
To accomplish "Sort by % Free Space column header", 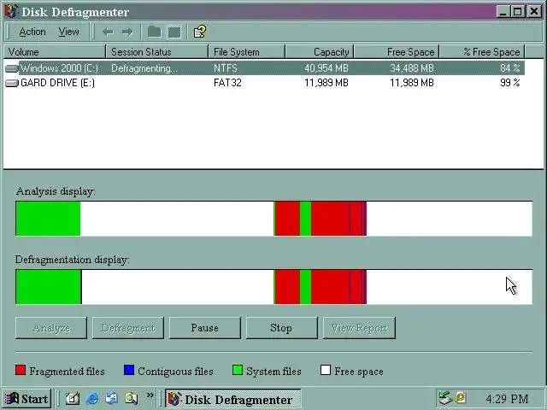I will click(482, 52).
